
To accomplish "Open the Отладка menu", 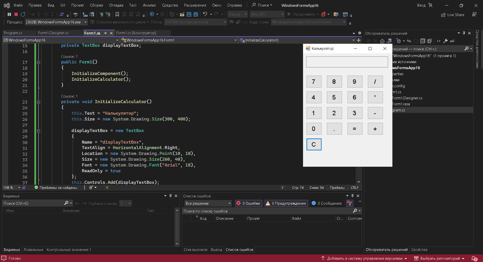I will [x=116, y=5].
